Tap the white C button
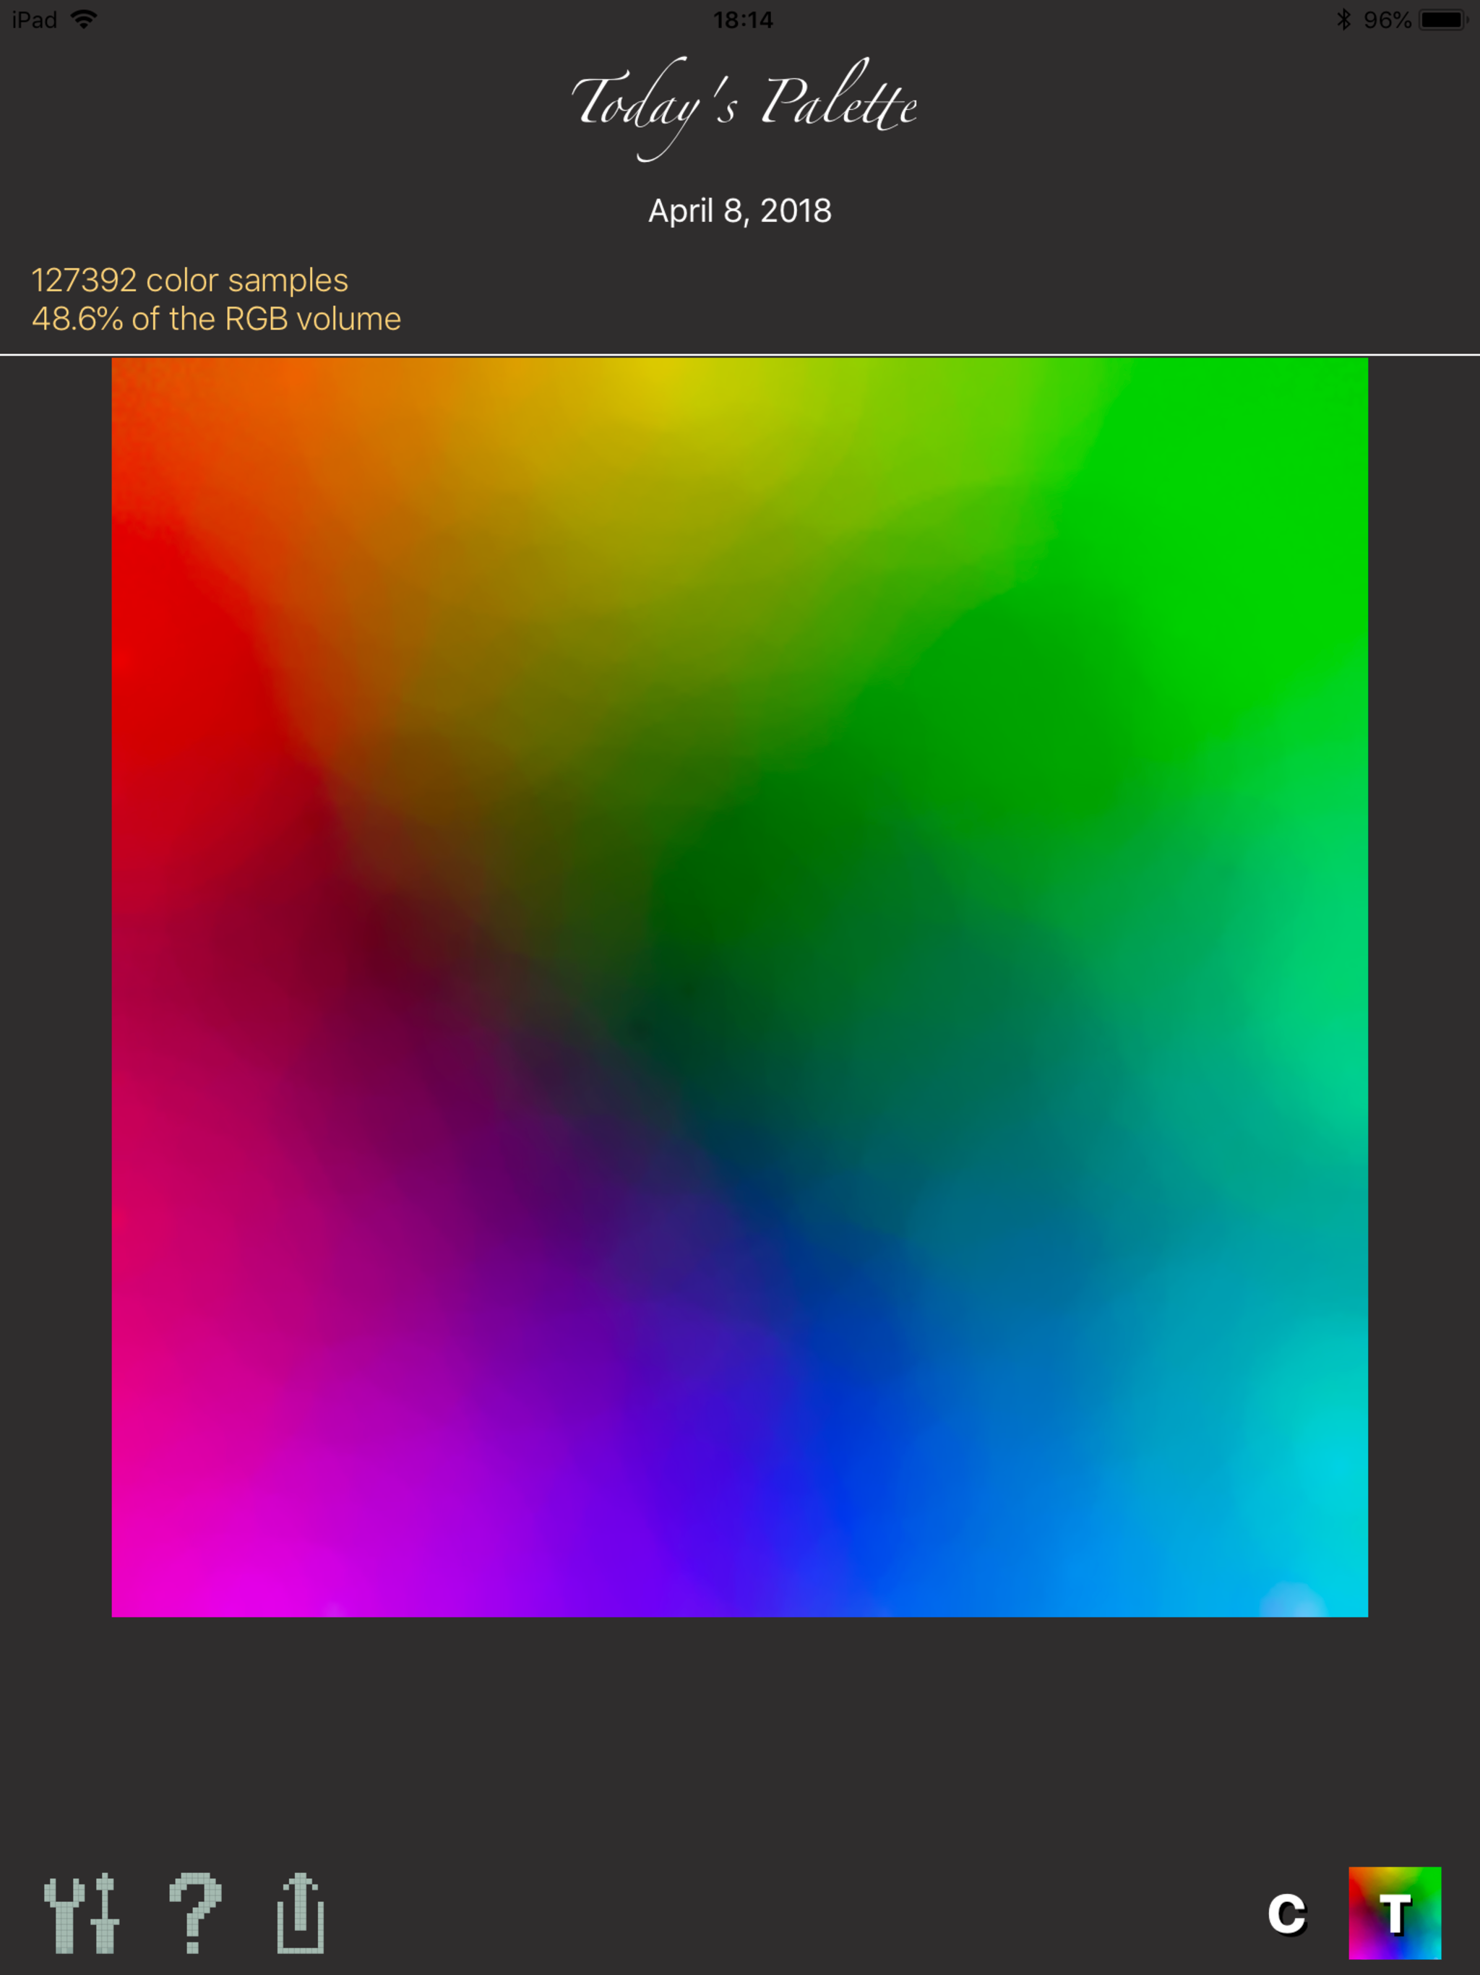Image resolution: width=1480 pixels, height=1975 pixels. [x=1286, y=1914]
